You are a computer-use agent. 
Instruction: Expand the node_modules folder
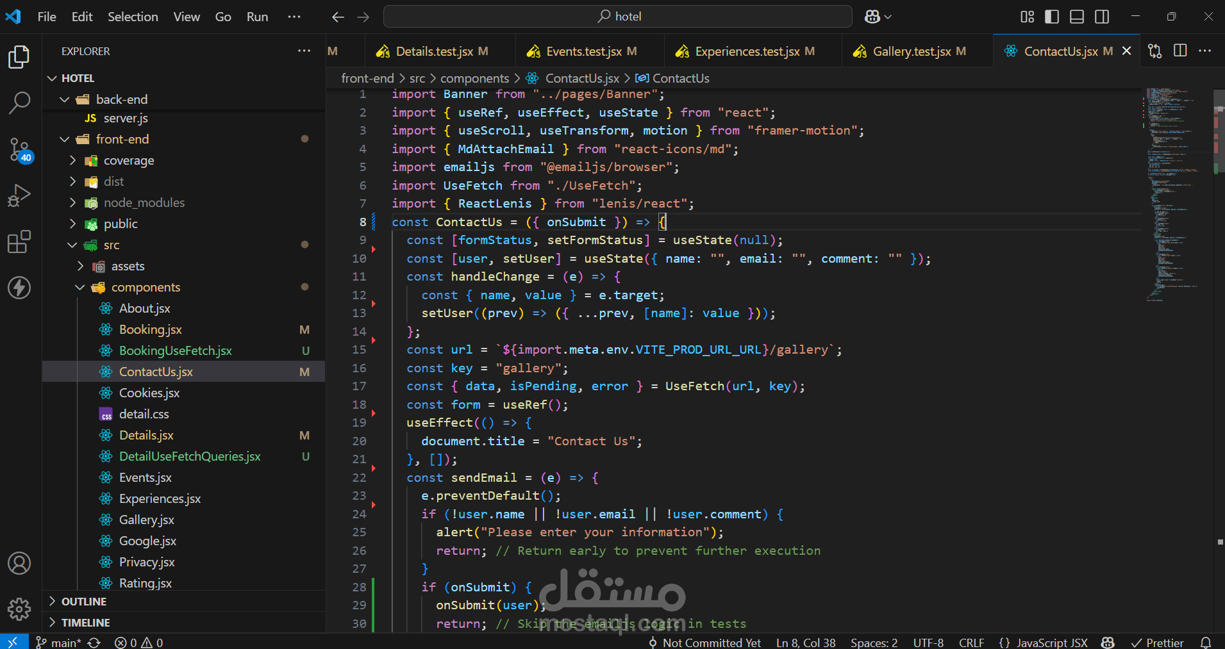pyautogui.click(x=72, y=202)
